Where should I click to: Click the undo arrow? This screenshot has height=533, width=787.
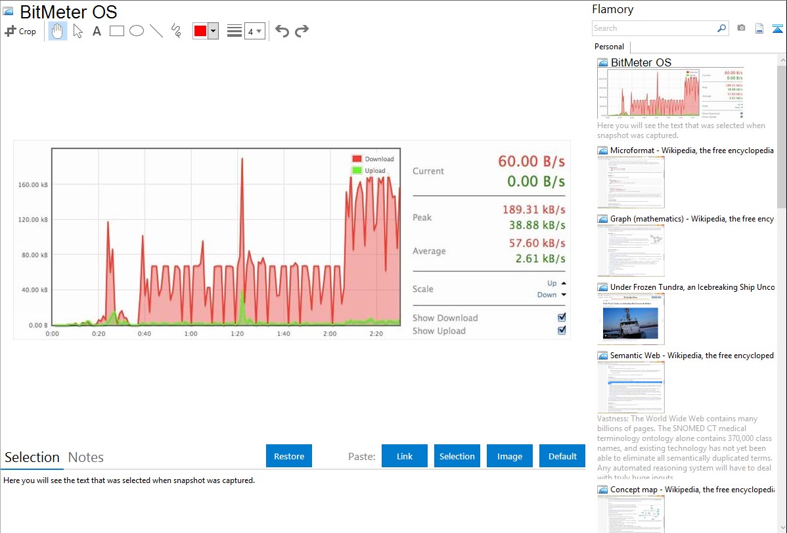point(282,31)
